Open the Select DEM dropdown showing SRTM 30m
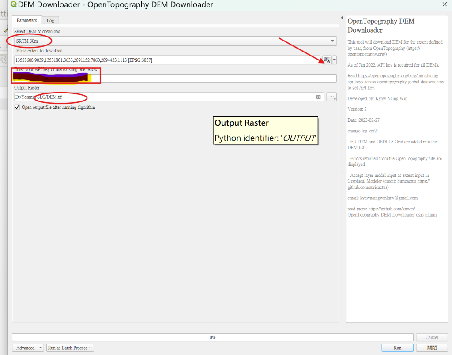 (176, 41)
